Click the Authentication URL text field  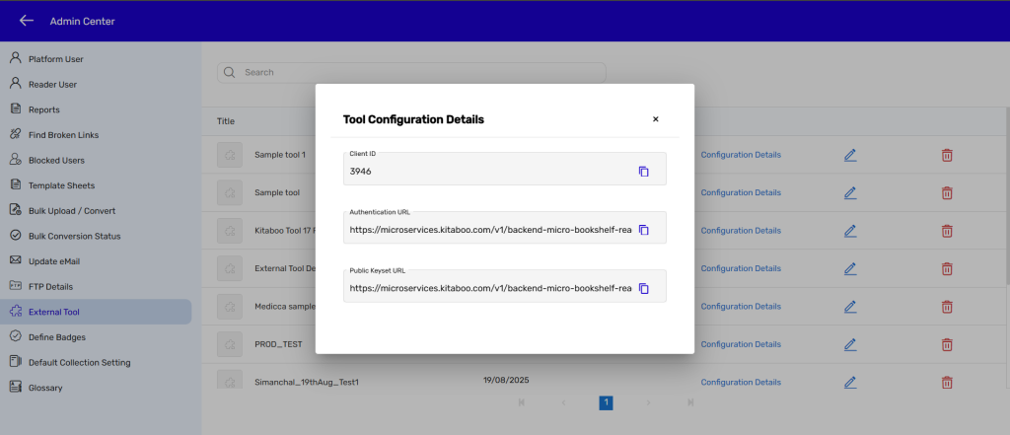tap(489, 231)
